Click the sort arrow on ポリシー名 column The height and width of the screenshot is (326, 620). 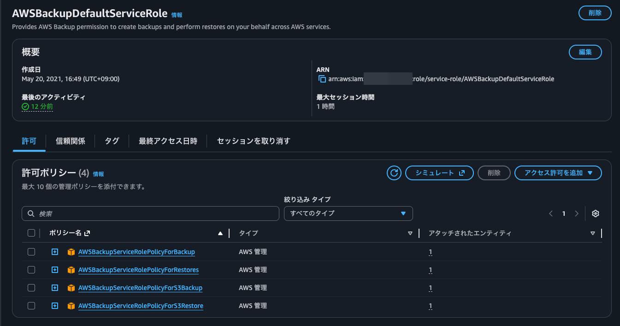point(220,233)
